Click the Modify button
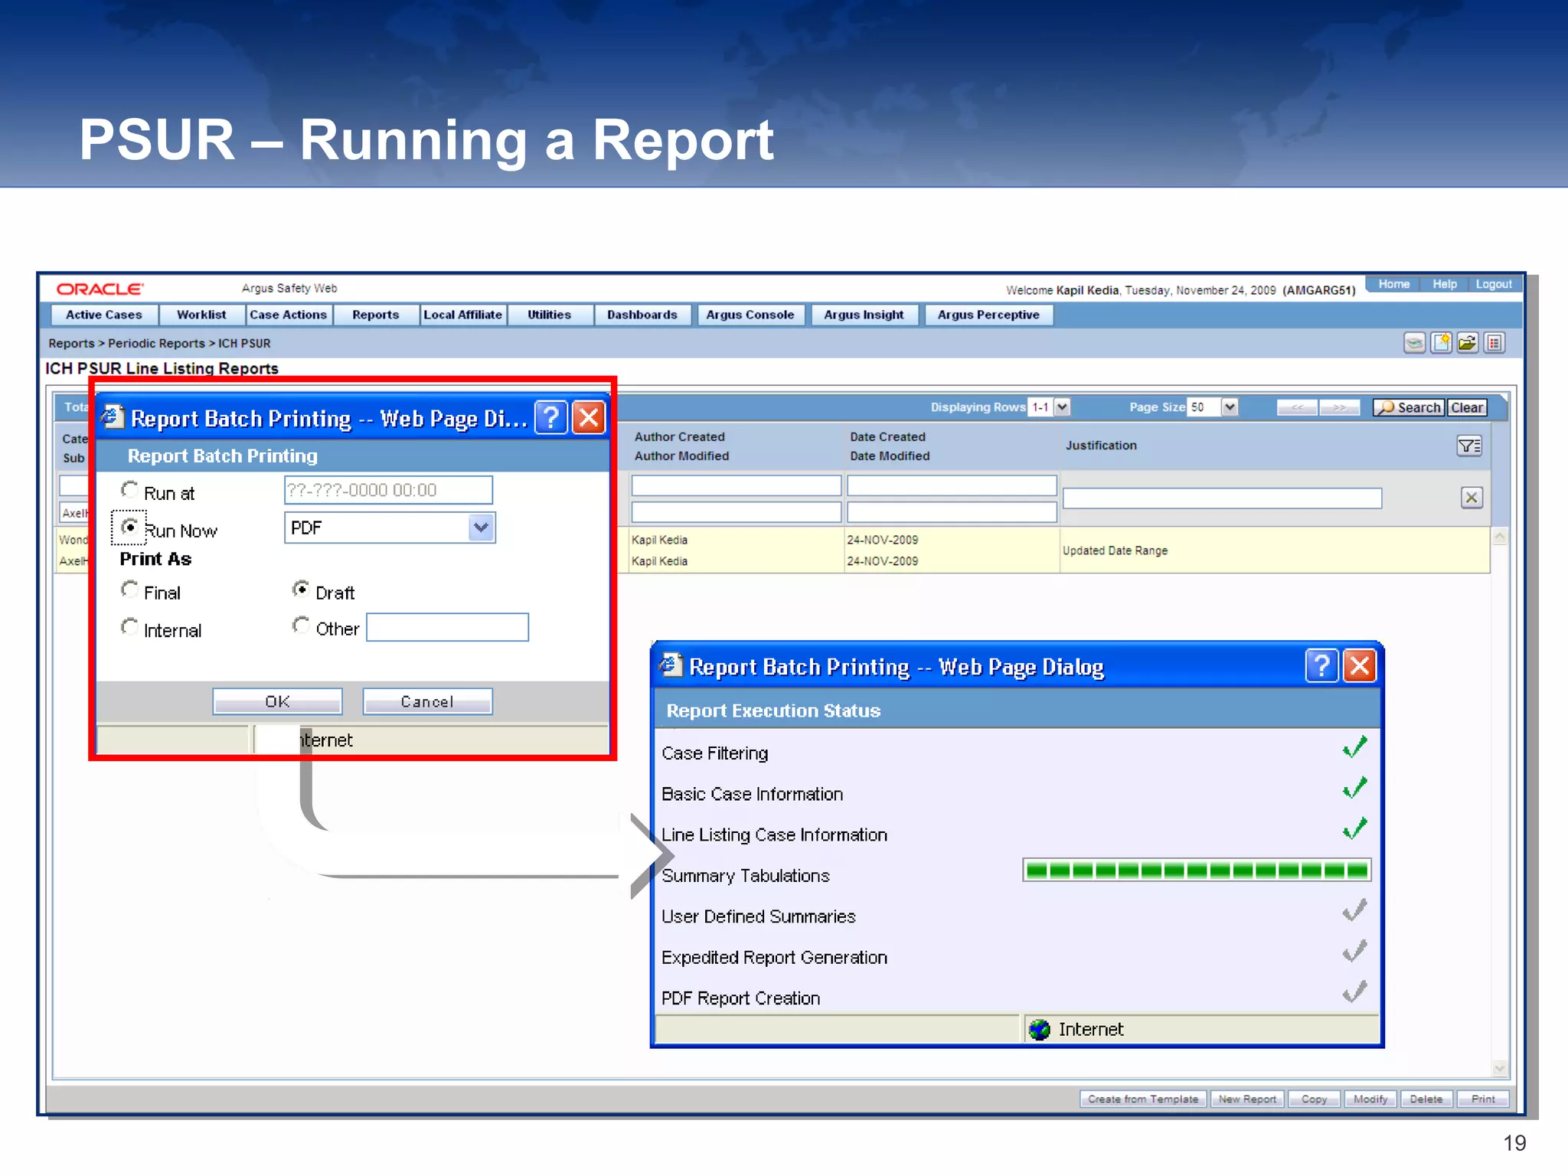 [1370, 1099]
